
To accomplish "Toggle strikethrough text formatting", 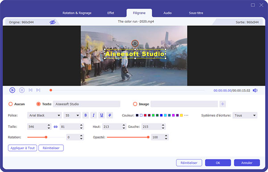I will click(110, 115).
